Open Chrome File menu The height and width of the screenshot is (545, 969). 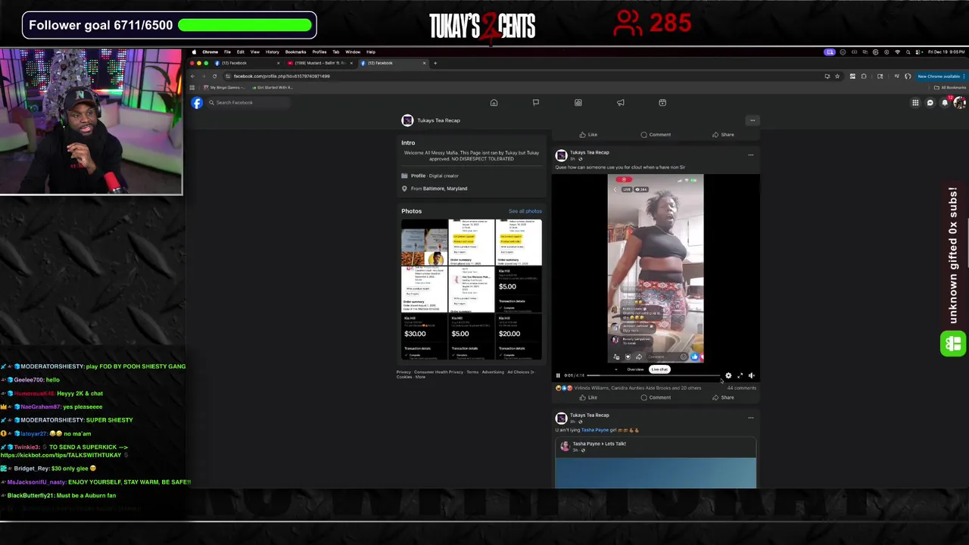pos(227,52)
